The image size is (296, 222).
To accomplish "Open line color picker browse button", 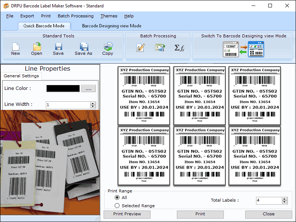I will [88, 88].
